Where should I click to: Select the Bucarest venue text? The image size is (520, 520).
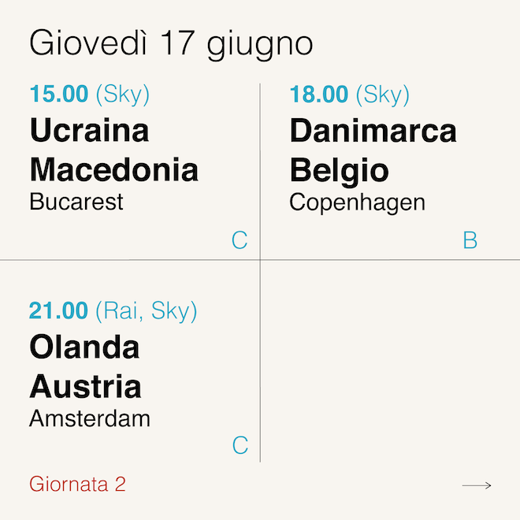point(76,202)
